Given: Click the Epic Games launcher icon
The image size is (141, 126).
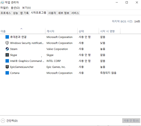Looking at the screenshot, I should pos(7,67).
